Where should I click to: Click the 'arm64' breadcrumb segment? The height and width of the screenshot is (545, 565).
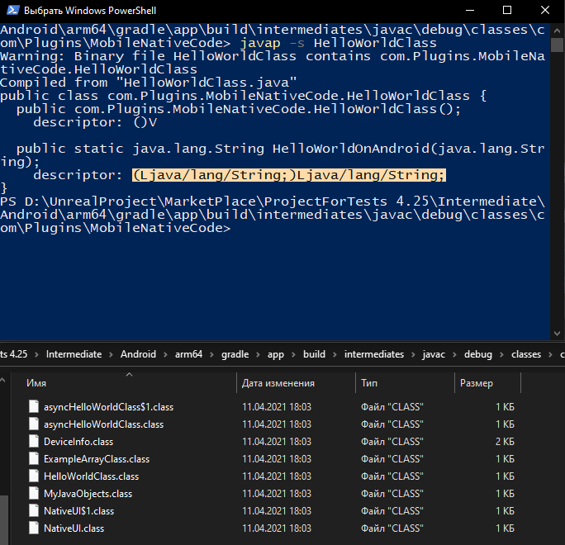[x=188, y=354]
